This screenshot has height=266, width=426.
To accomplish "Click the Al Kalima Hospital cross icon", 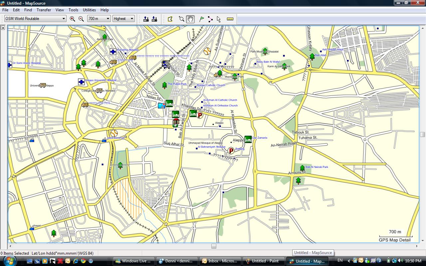I will (113, 52).
